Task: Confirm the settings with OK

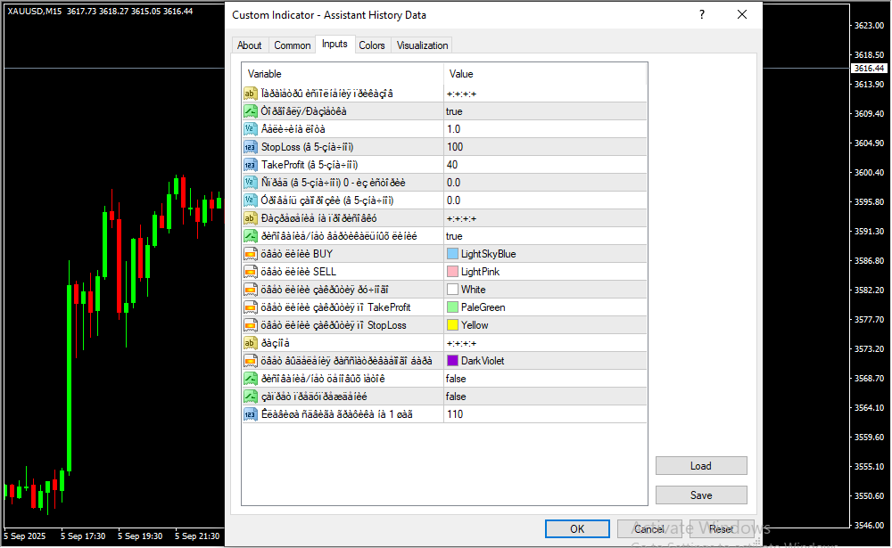Action: pyautogui.click(x=577, y=528)
